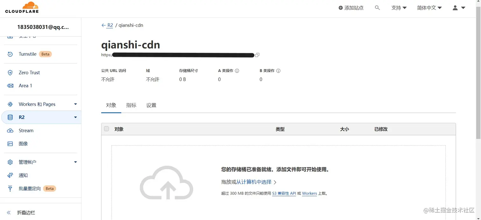Click the 大小 column header
Screen dimensions: 481x220
[x=345, y=129]
